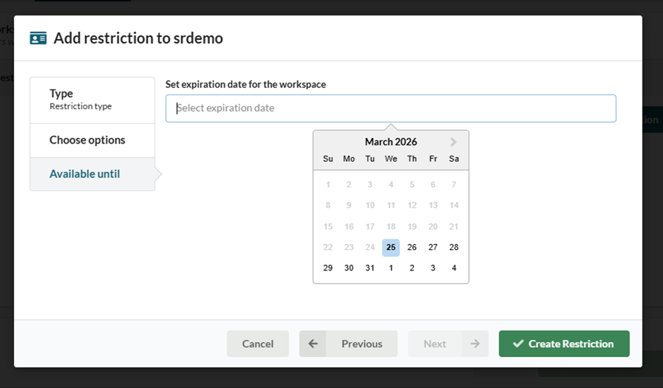Click the ID card icon in dialog title

point(38,39)
